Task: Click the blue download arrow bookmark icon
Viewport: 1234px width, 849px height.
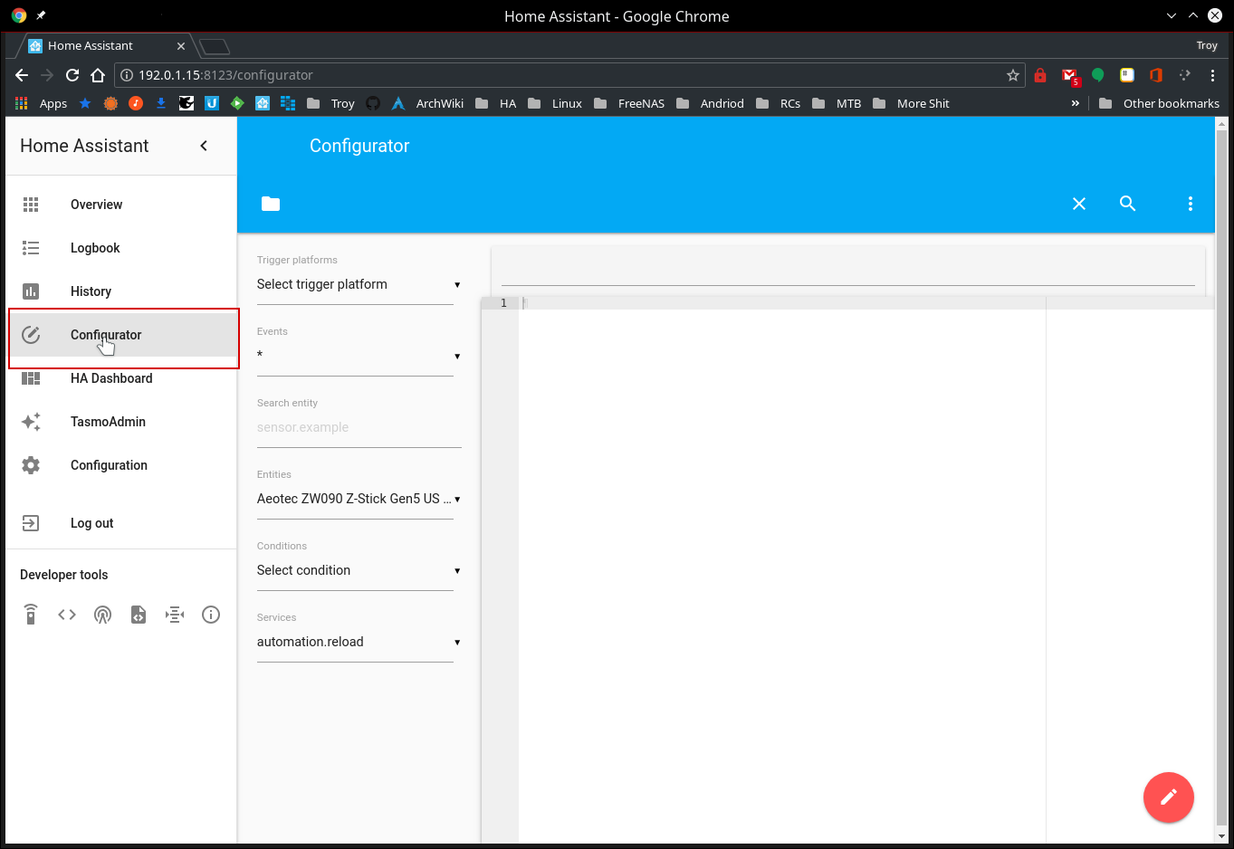Action: click(x=161, y=103)
